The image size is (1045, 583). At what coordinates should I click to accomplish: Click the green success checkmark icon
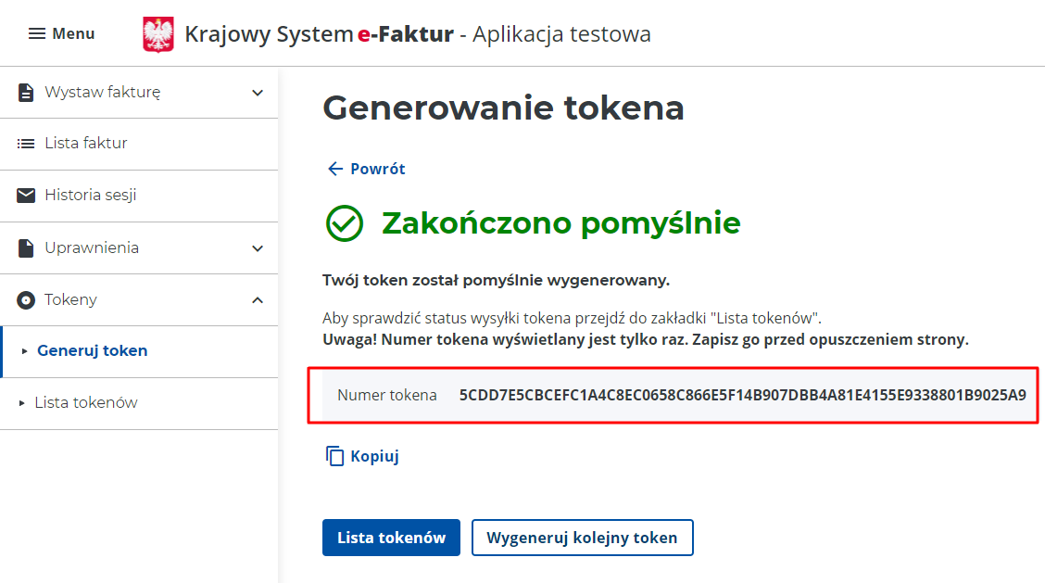click(x=344, y=222)
